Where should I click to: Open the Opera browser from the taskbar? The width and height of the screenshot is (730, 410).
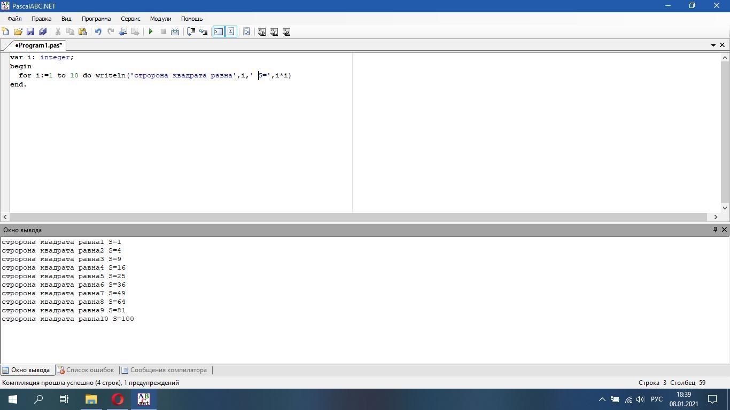tap(118, 399)
